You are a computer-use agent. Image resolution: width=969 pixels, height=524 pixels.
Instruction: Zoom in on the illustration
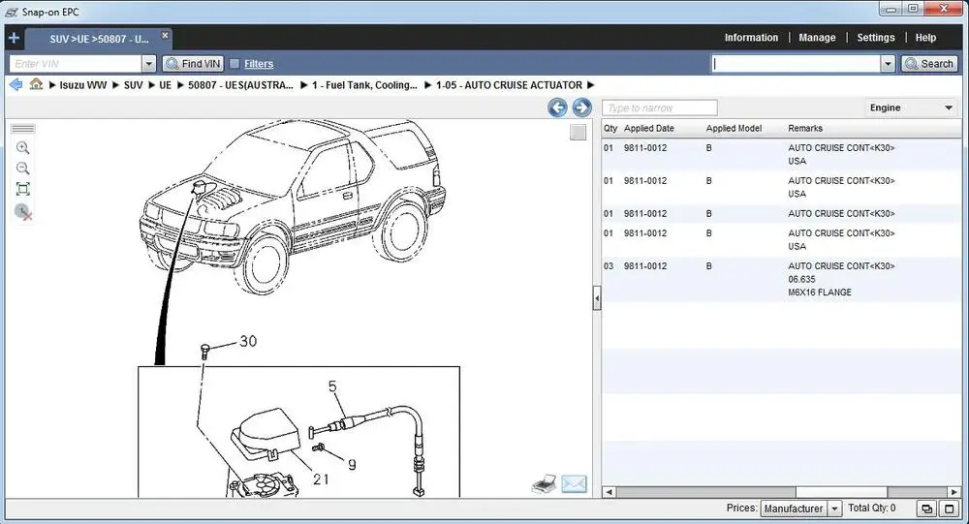tap(23, 147)
